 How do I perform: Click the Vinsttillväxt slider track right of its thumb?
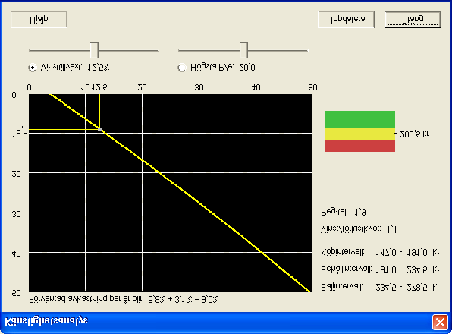(129, 50)
